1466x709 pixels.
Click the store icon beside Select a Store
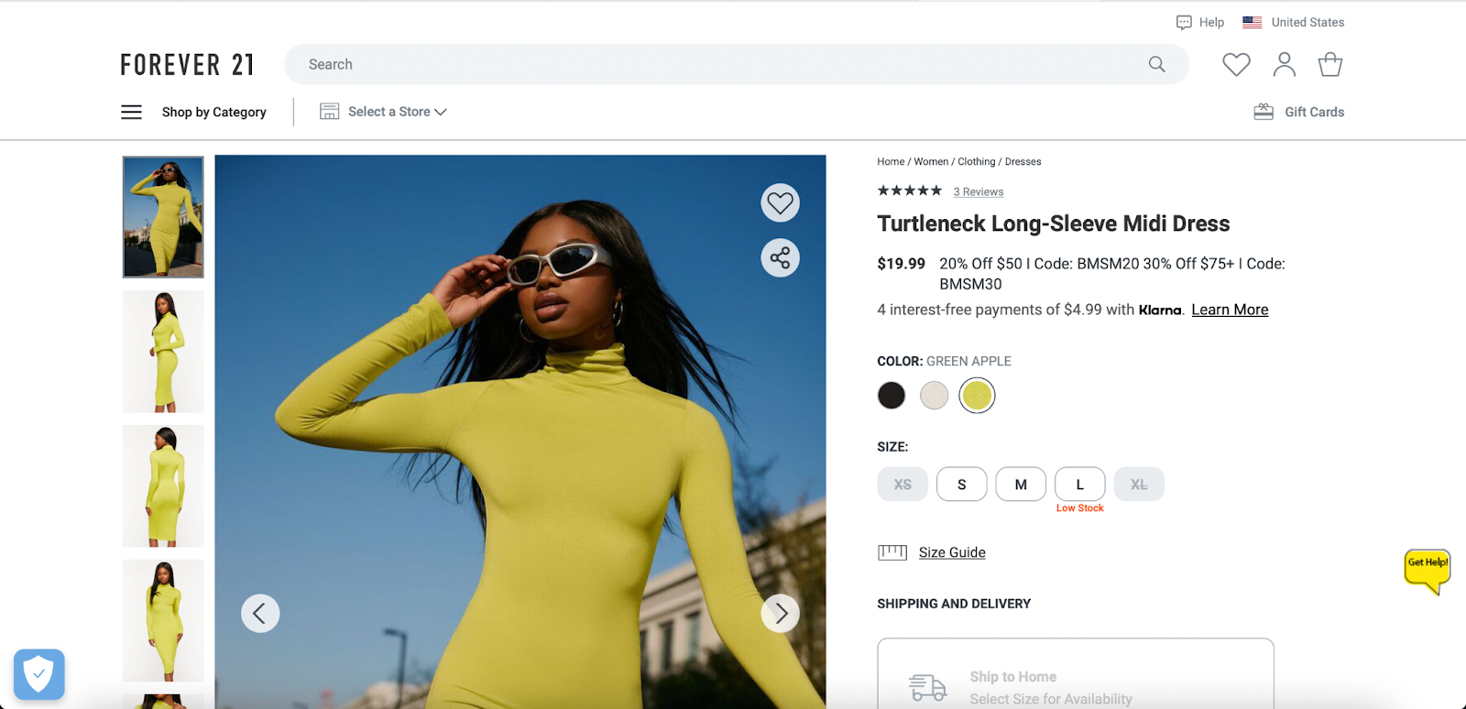coord(329,112)
